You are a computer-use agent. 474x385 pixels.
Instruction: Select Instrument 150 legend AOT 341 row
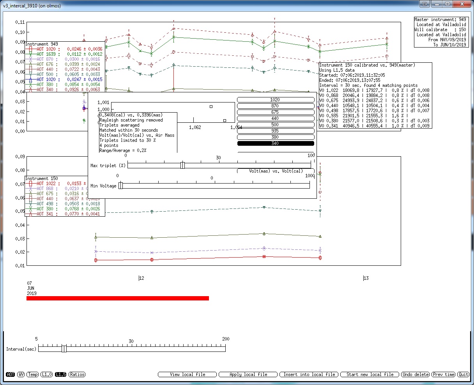63,214
